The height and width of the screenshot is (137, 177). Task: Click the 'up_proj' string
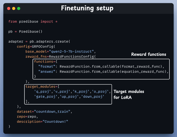pyautogui.click(x=69, y=96)
